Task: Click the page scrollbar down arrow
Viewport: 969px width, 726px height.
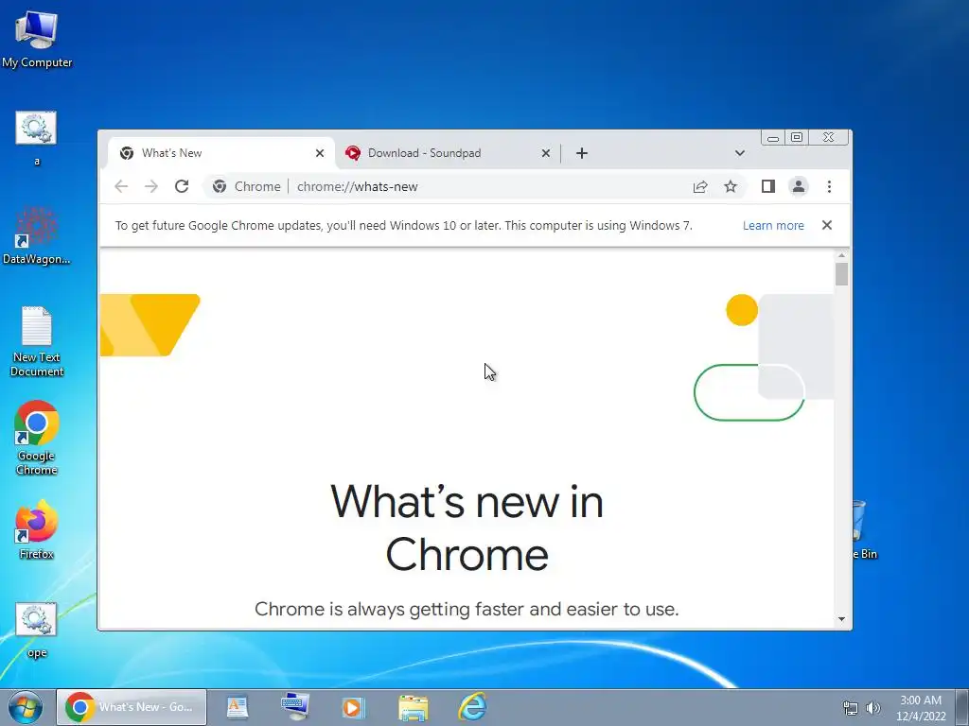Action: [841, 619]
